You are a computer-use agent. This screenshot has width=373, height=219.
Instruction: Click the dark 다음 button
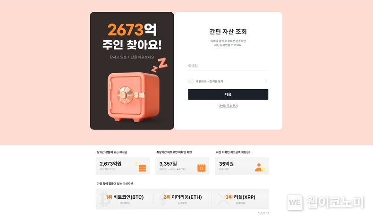[x=228, y=94]
